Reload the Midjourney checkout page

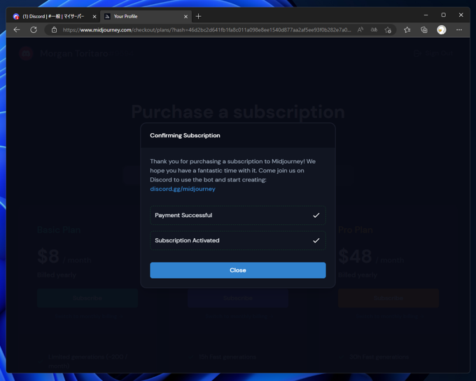(34, 30)
